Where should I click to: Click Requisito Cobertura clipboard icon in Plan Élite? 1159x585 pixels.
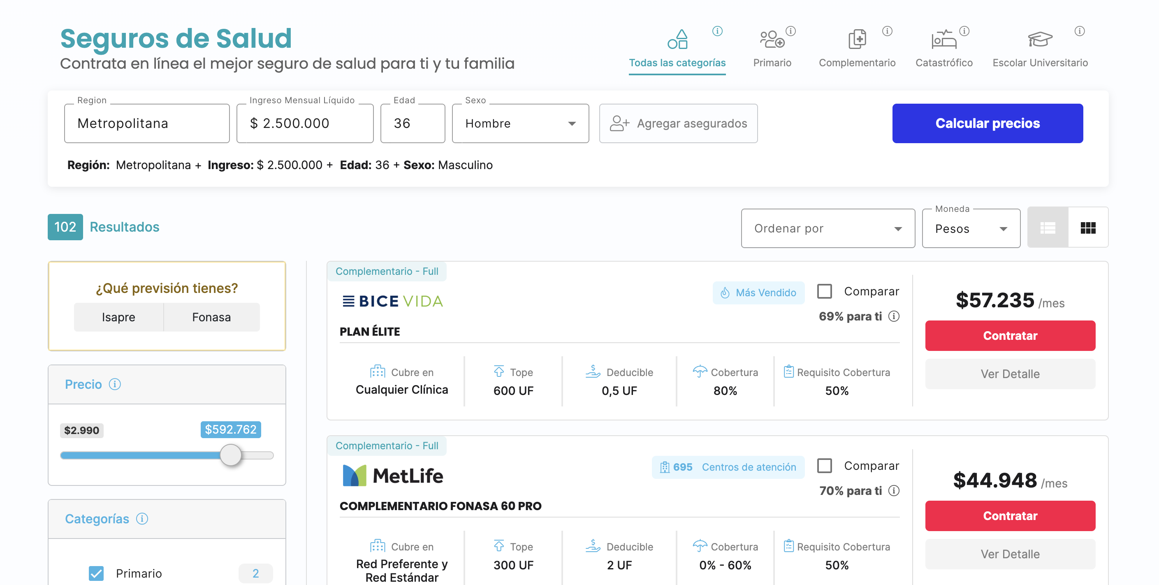(x=788, y=371)
